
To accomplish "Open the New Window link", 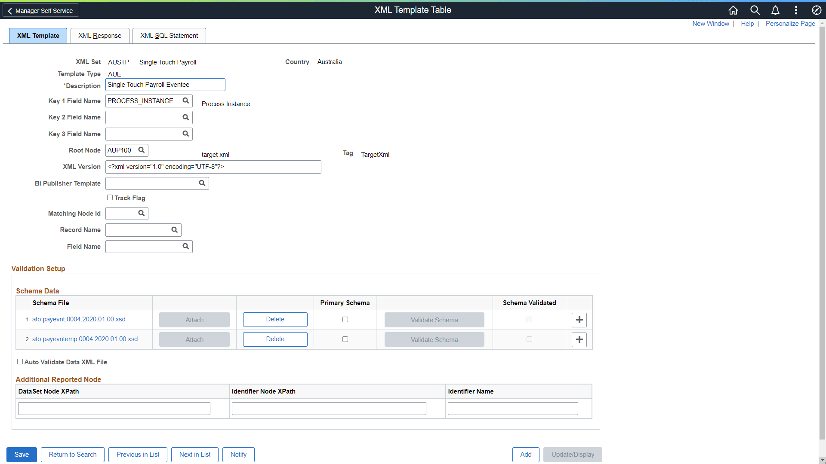I will pos(710,24).
